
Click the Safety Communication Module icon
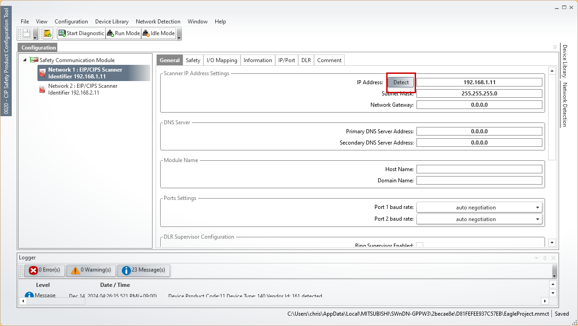click(34, 60)
